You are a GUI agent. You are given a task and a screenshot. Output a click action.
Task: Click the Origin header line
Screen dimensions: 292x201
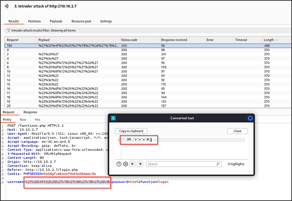(31, 162)
